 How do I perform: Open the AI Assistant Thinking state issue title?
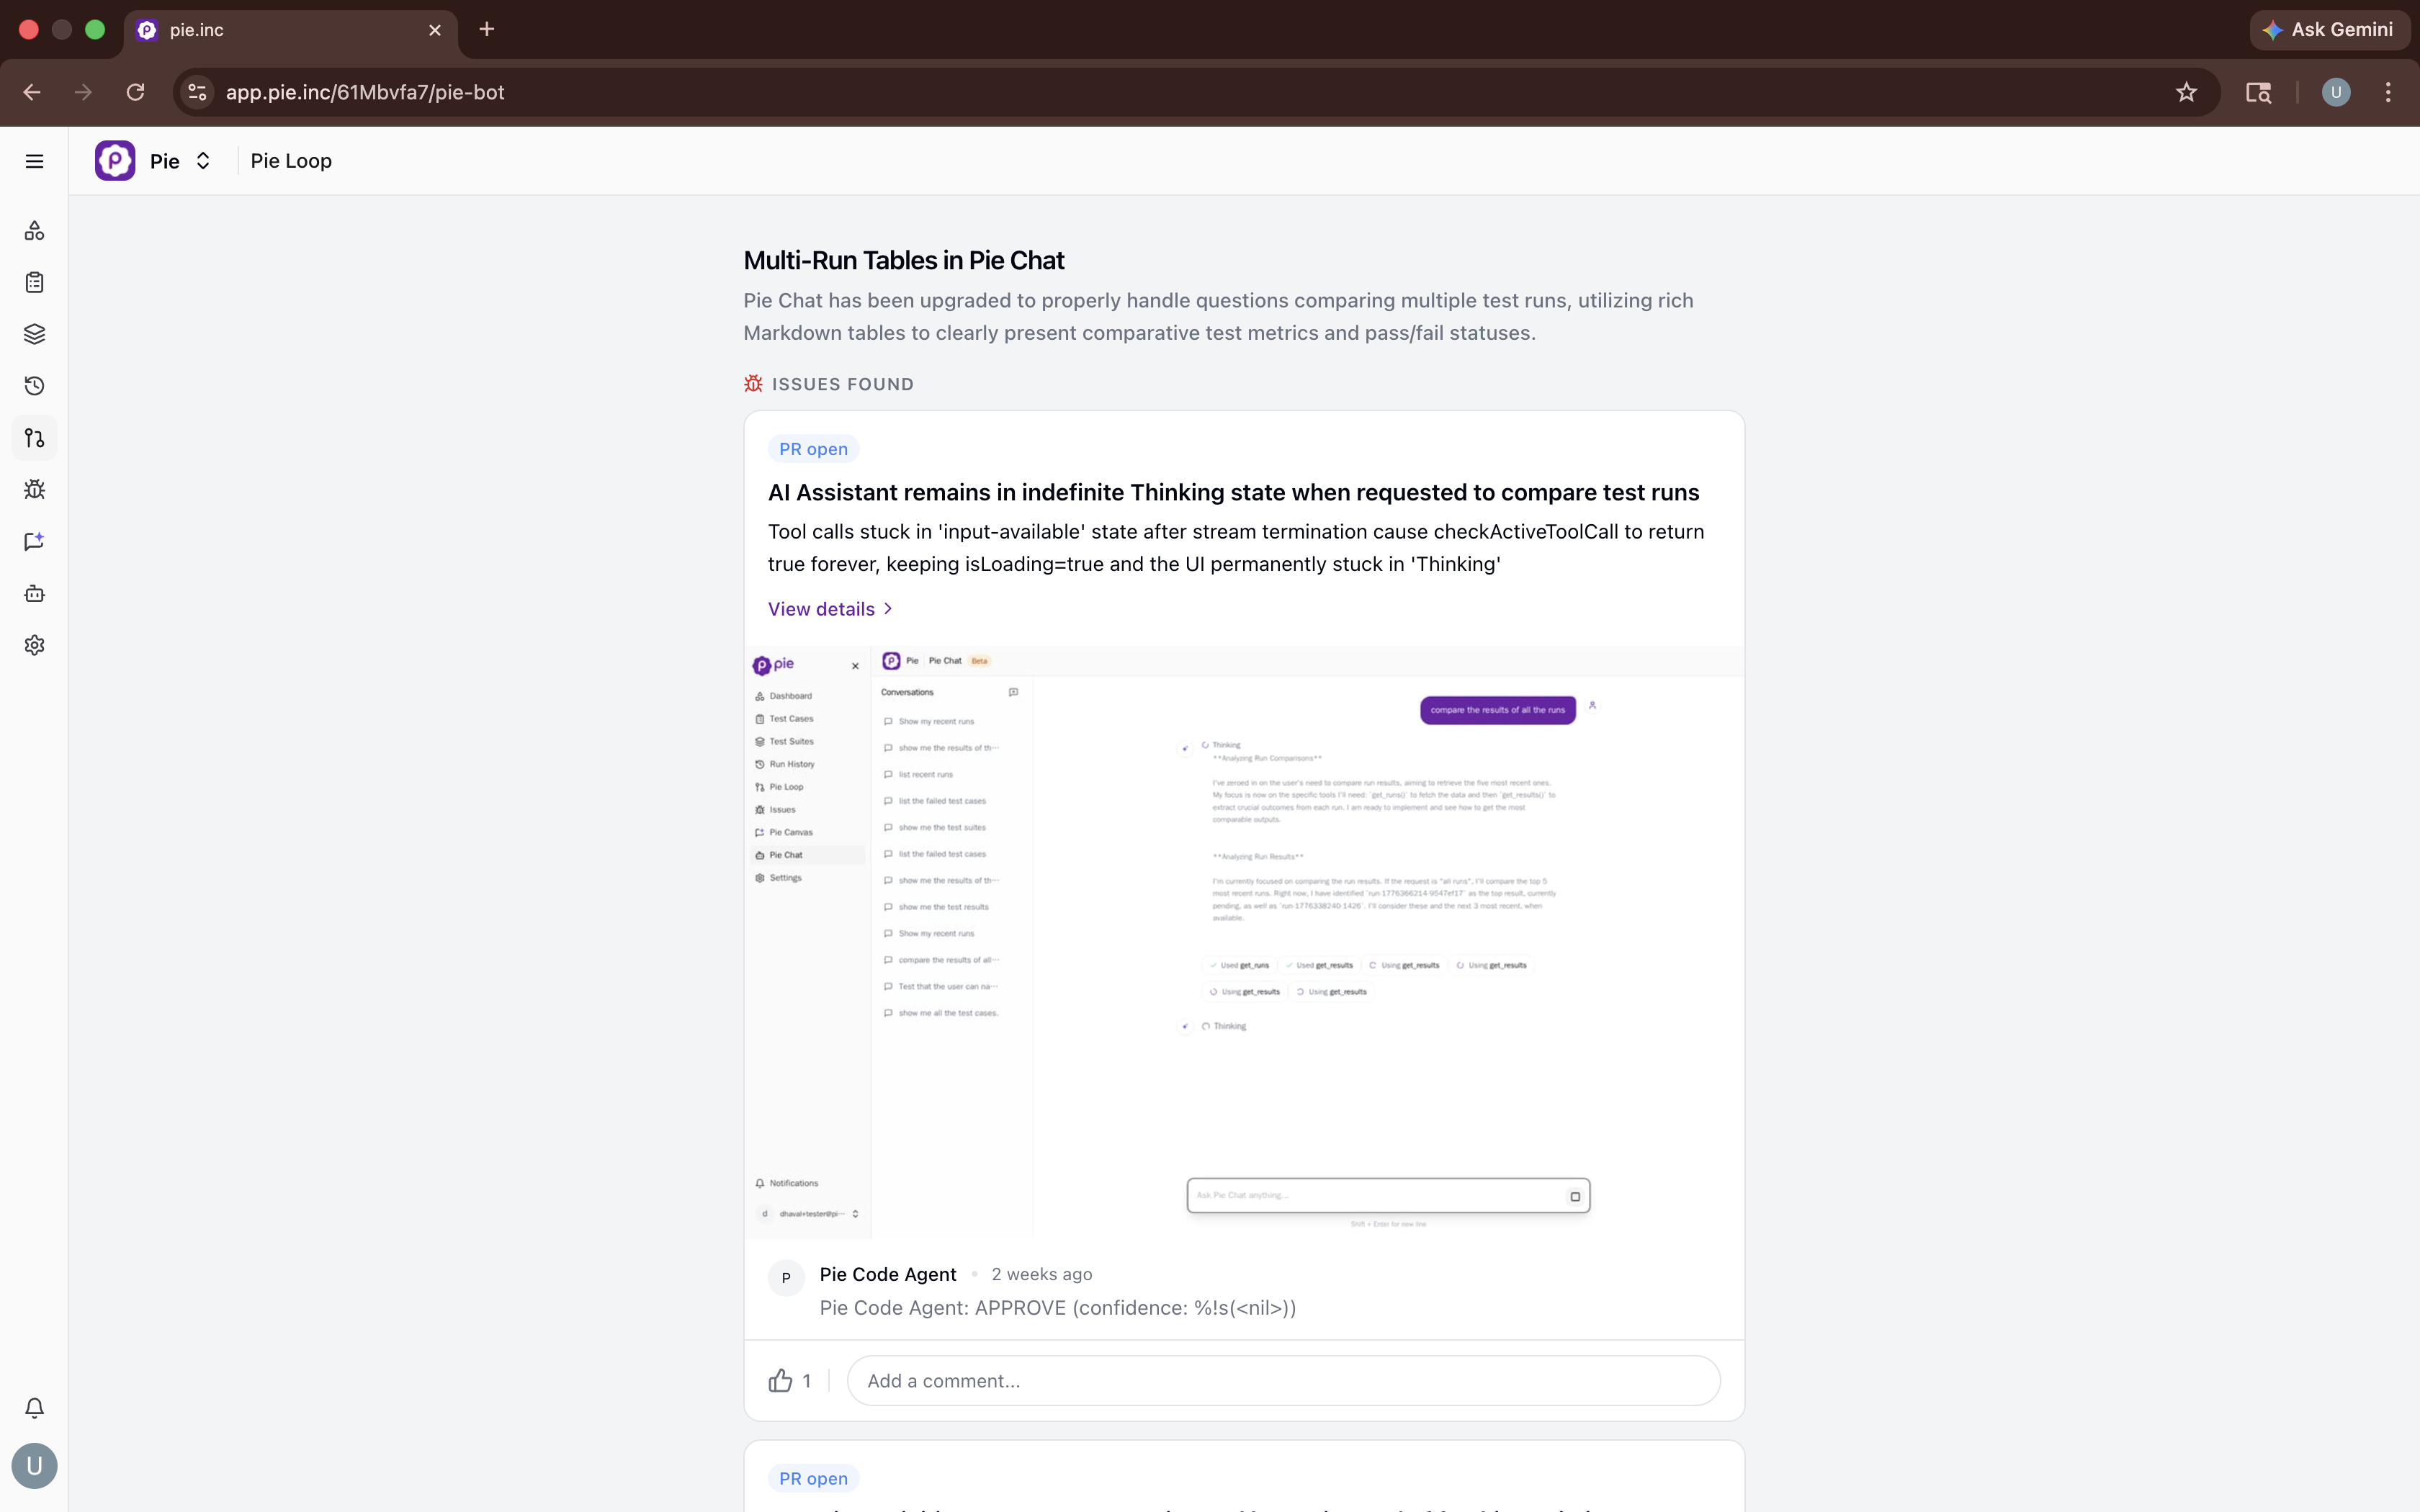[x=1233, y=492]
